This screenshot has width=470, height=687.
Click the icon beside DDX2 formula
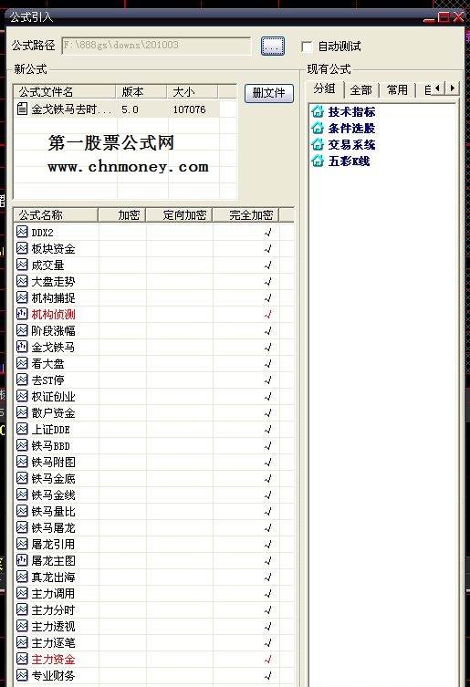click(22, 232)
